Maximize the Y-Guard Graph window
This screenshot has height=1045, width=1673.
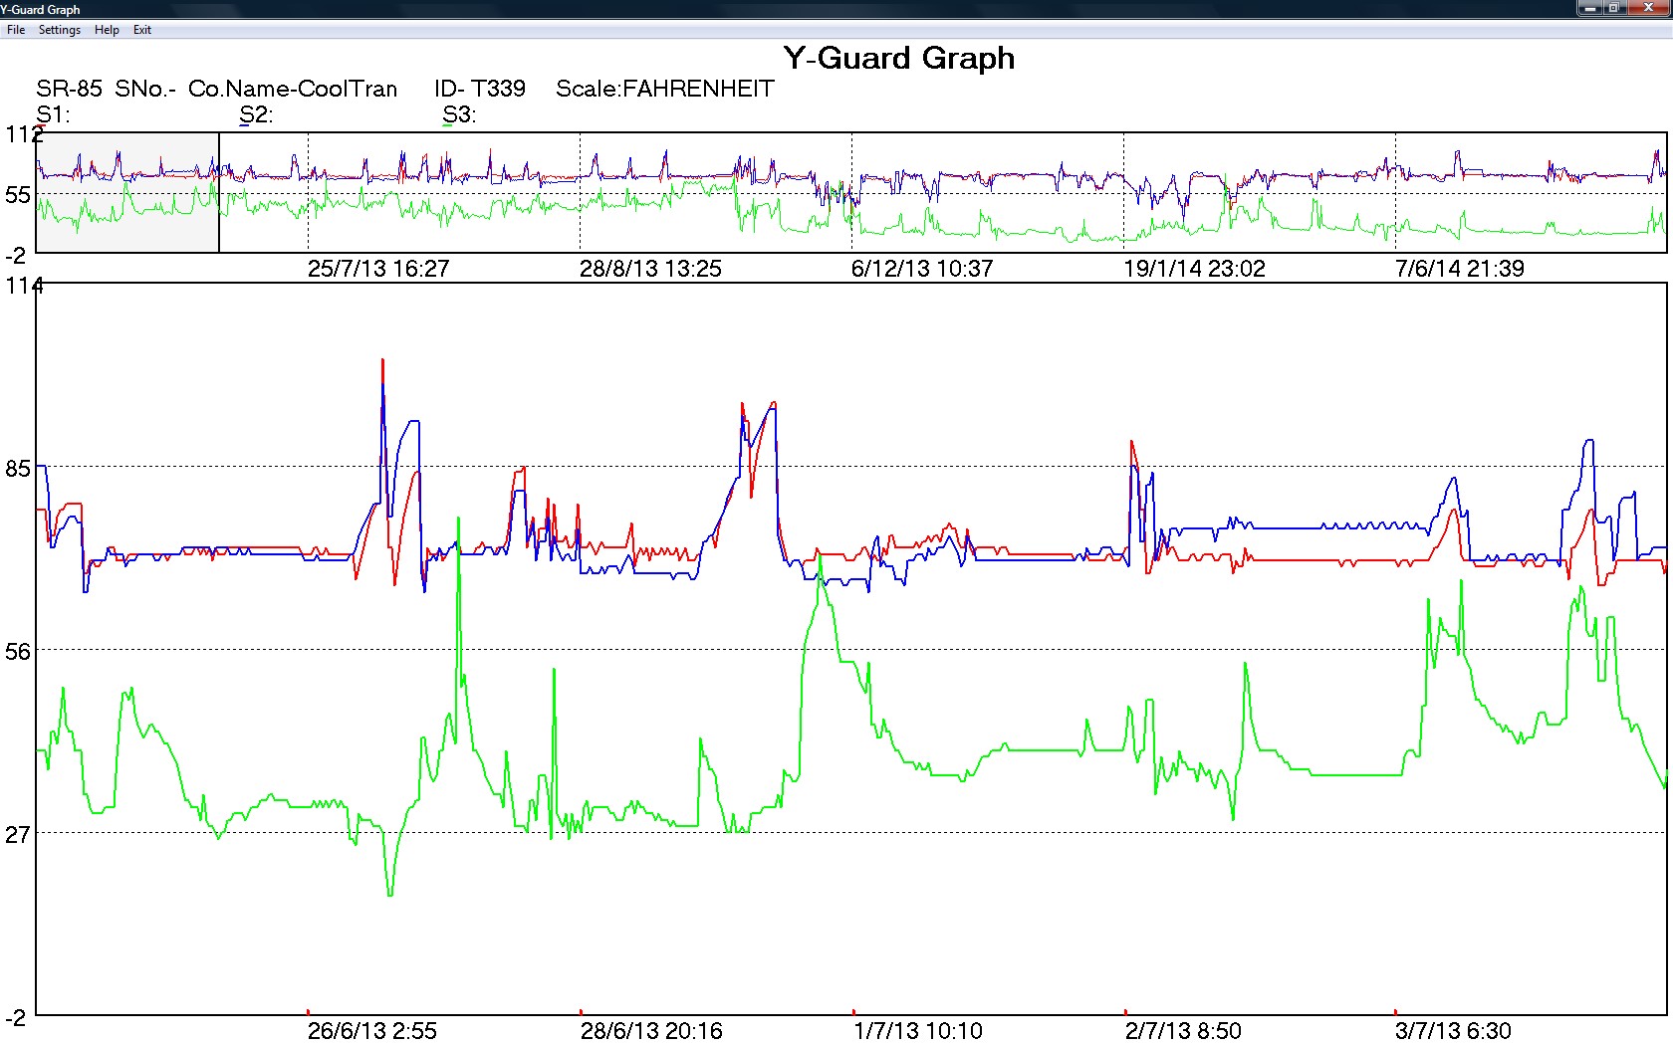tap(1615, 8)
